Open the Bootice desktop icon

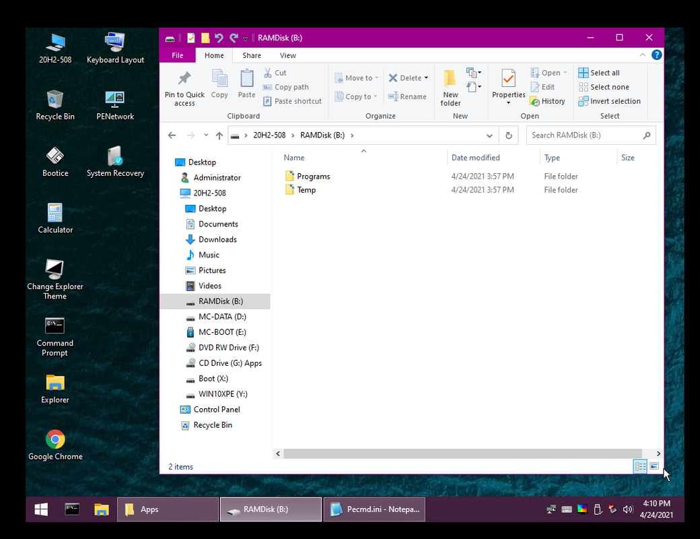coord(55,162)
